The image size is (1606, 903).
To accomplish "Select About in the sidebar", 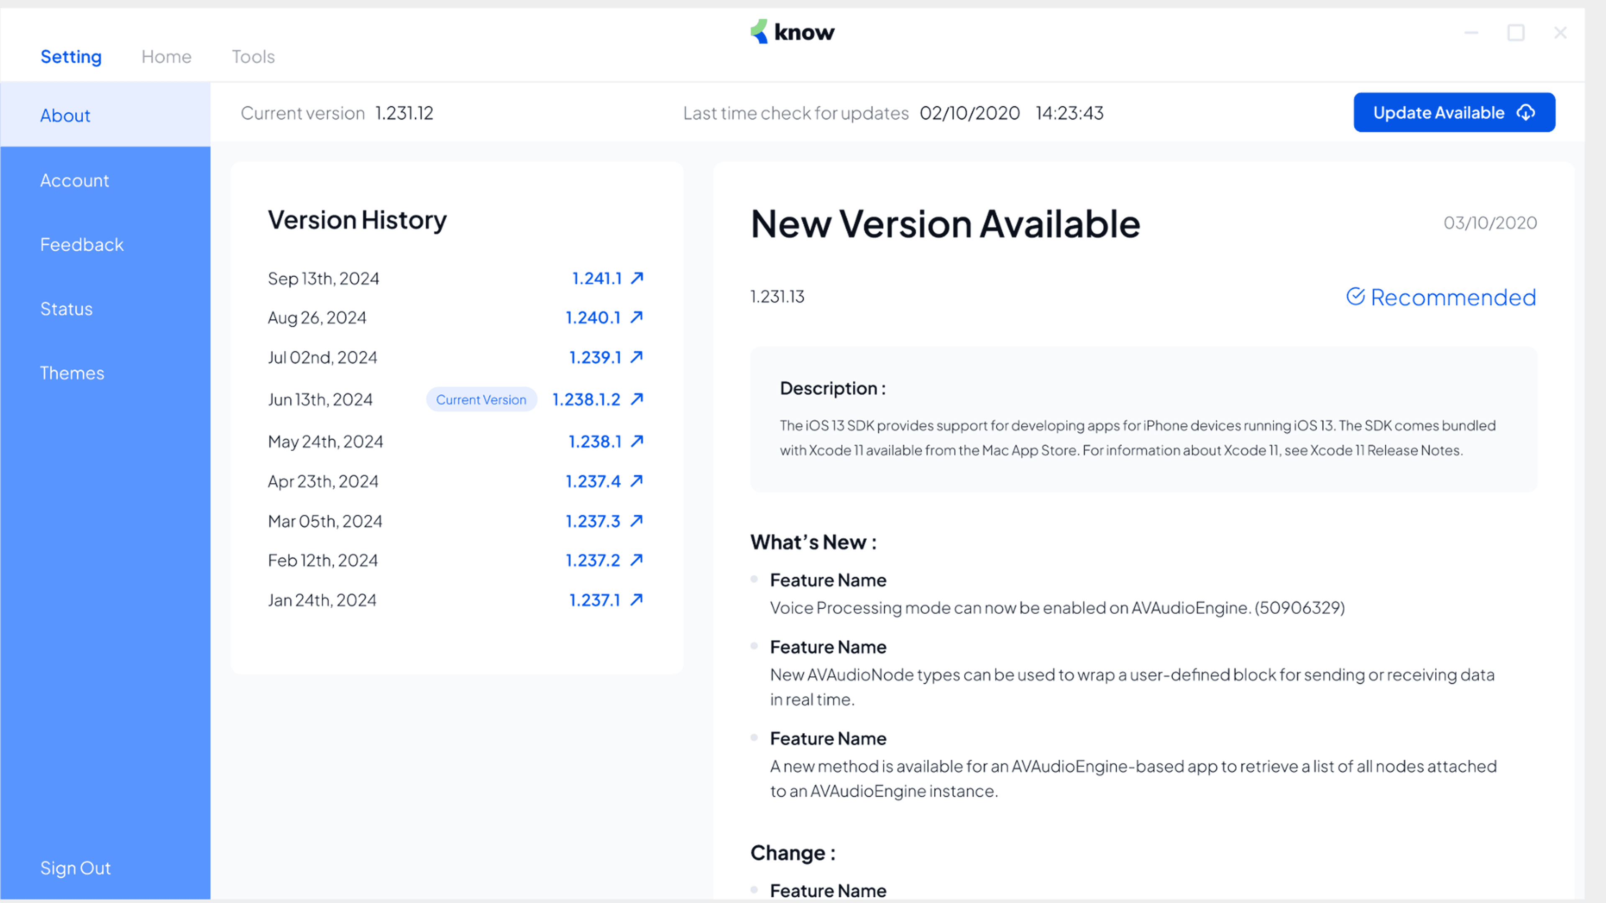I will (x=105, y=115).
